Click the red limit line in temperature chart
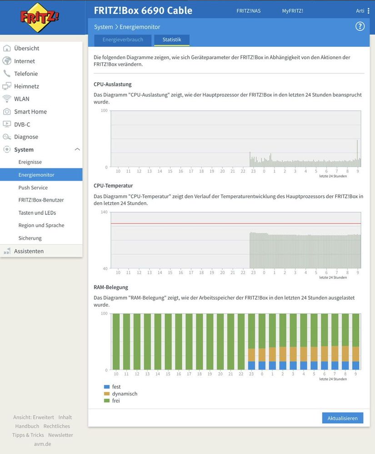The width and height of the screenshot is (375, 454). coord(236,224)
